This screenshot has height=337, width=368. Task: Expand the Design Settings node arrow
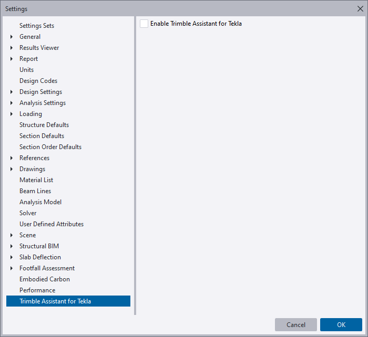click(x=11, y=92)
